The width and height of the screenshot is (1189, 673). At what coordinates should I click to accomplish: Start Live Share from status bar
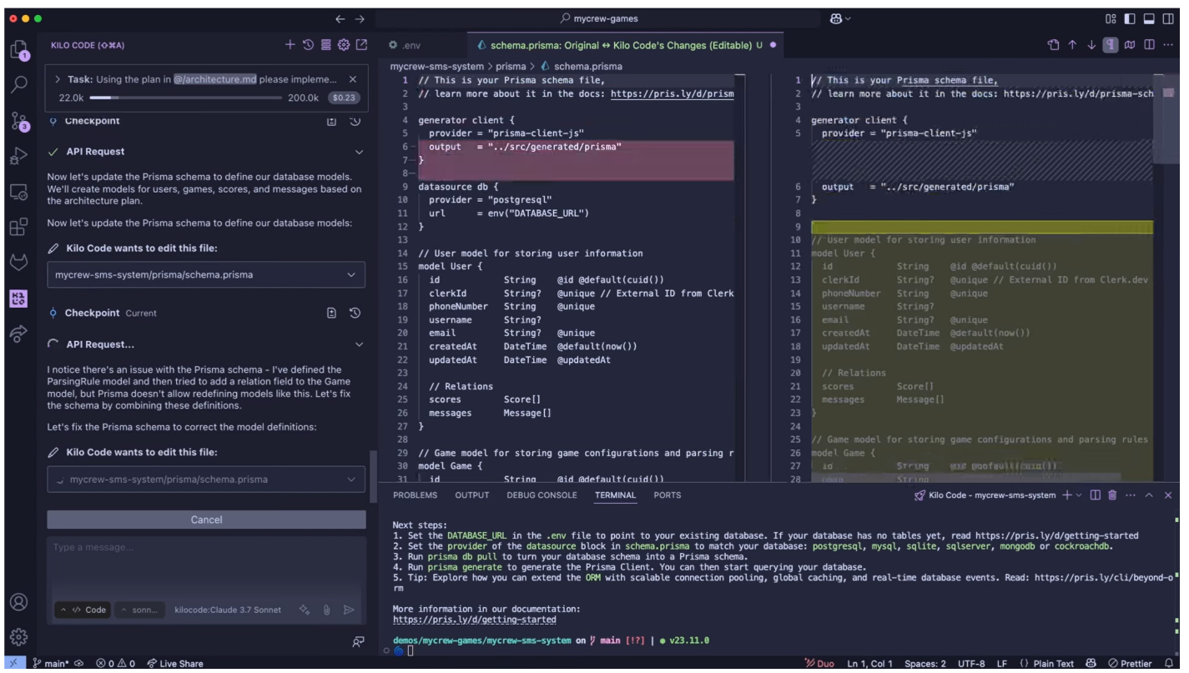(174, 664)
